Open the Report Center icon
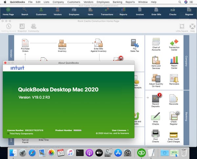 [x=174, y=61]
